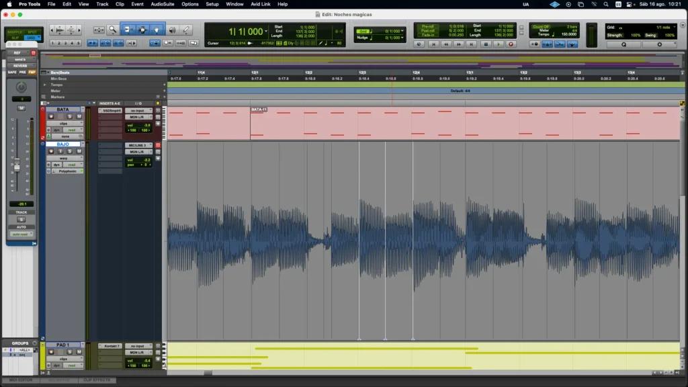Toggle Pre-roll button in transport
Viewport: 688px width, 387px height.
coord(428,26)
